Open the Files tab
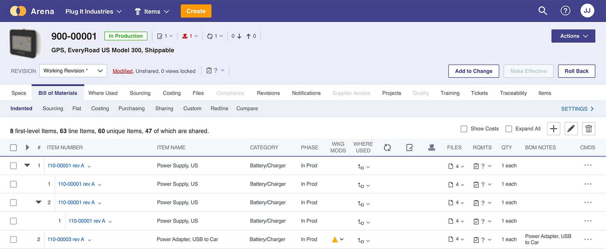Image resolution: width=606 pixels, height=249 pixels. coord(198,93)
